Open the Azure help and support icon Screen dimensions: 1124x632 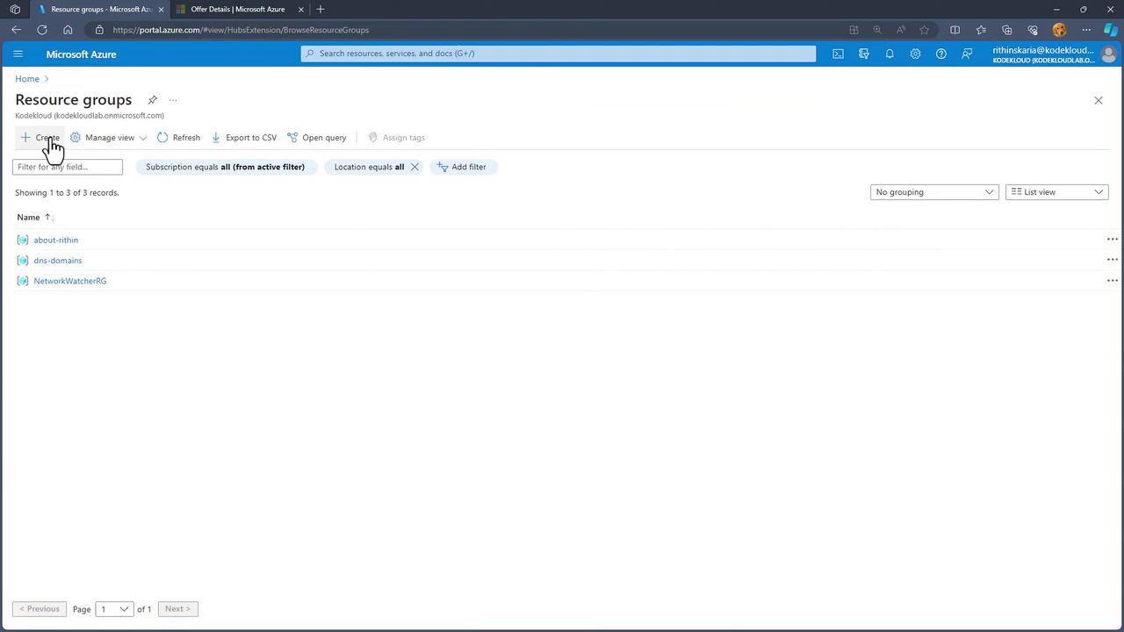pos(941,54)
